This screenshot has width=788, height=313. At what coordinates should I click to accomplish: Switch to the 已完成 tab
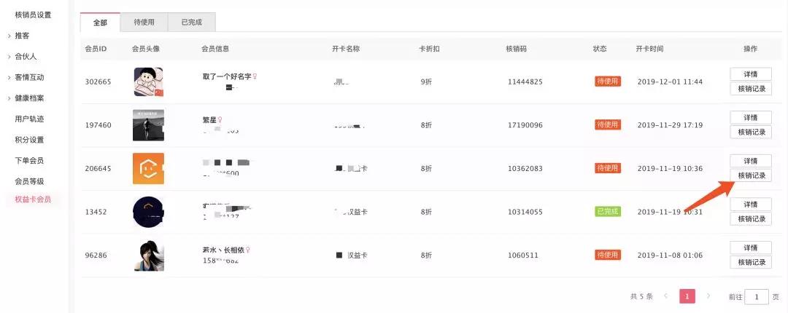point(191,23)
